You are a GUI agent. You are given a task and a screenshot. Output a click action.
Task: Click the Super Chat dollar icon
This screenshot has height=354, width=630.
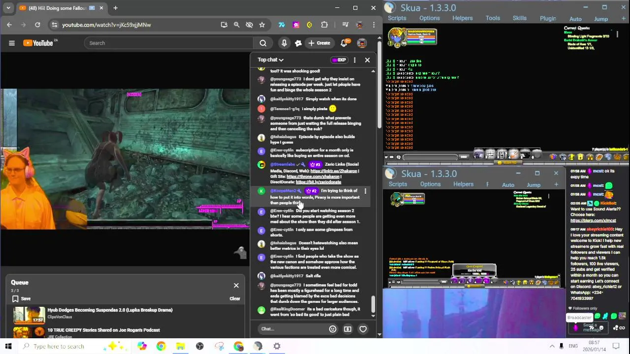347,329
